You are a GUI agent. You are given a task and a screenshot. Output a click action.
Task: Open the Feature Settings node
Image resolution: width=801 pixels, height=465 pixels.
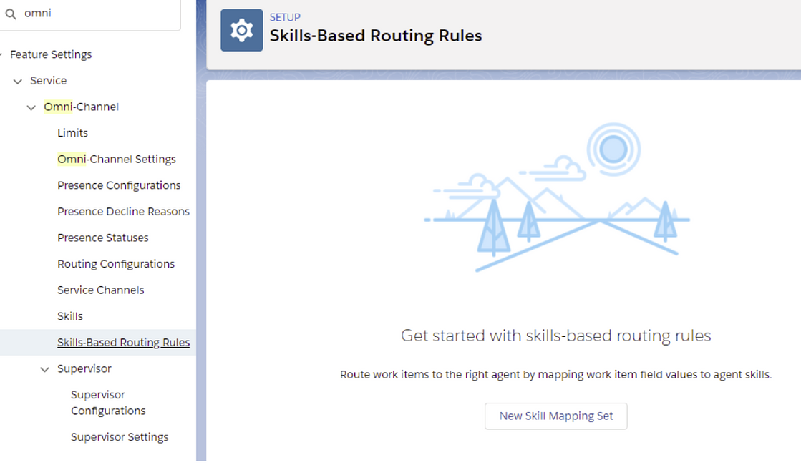point(51,54)
